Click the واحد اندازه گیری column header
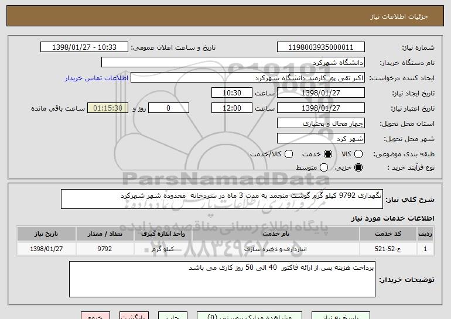Viewport: 451px width, 319px height. click(x=163, y=234)
